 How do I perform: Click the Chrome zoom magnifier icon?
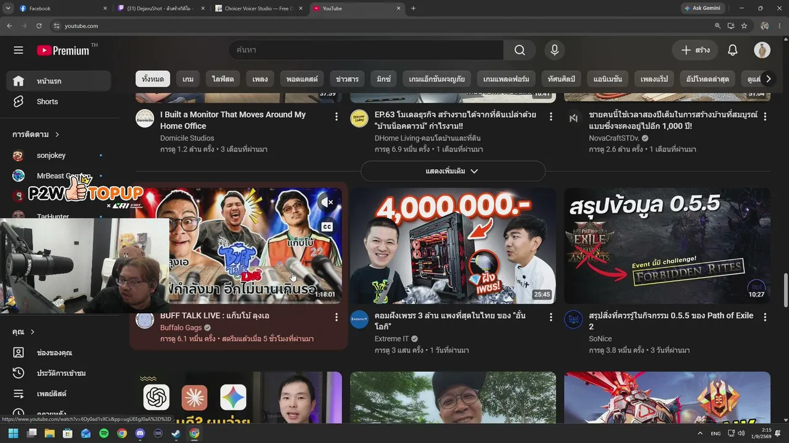coord(717,26)
